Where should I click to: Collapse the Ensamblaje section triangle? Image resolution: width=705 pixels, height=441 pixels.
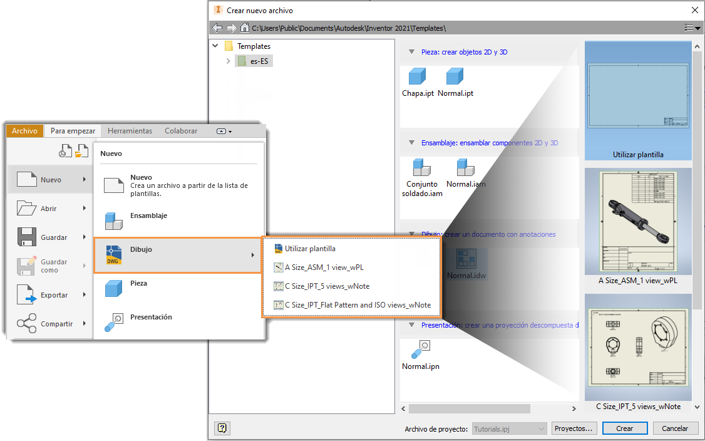411,143
